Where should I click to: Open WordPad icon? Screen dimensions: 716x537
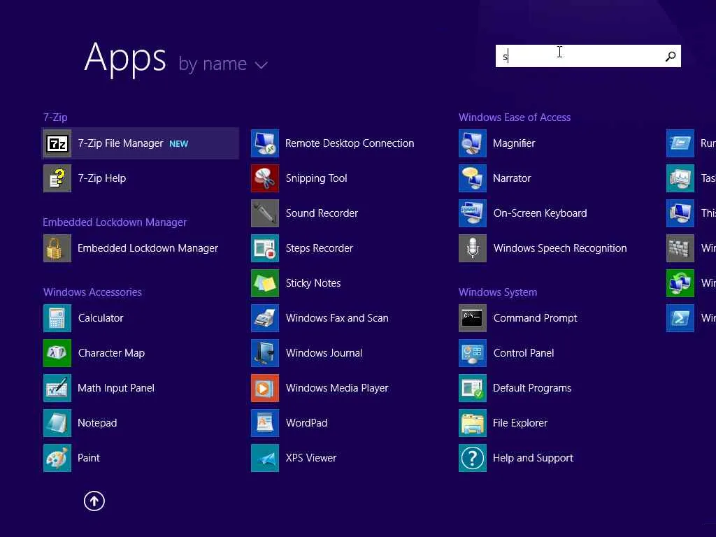click(x=265, y=423)
